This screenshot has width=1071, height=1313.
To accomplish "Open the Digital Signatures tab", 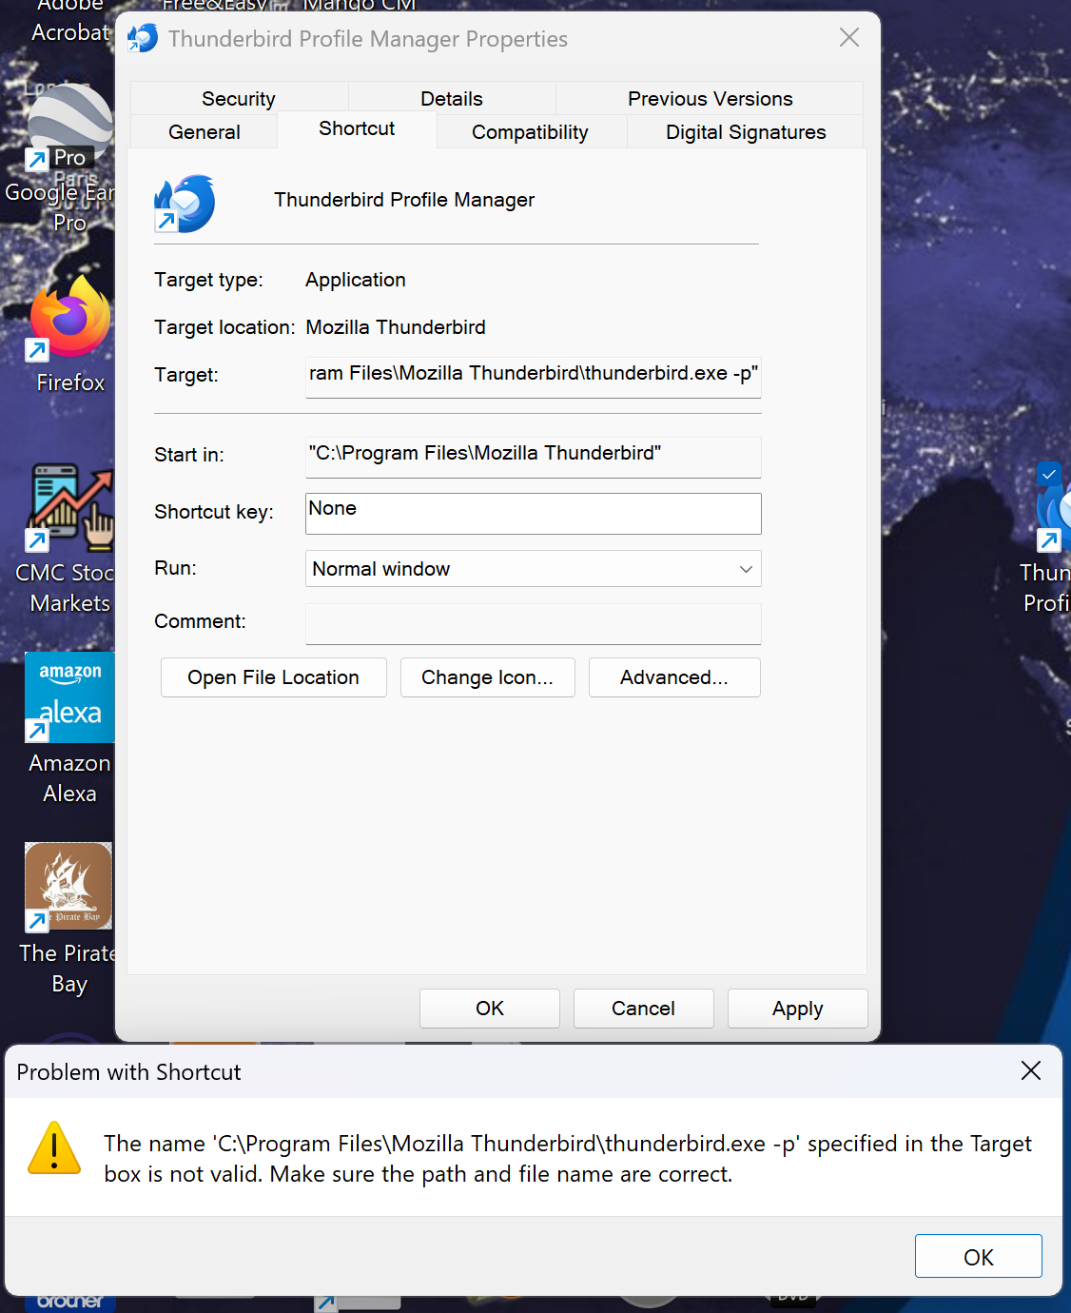I will click(x=746, y=132).
